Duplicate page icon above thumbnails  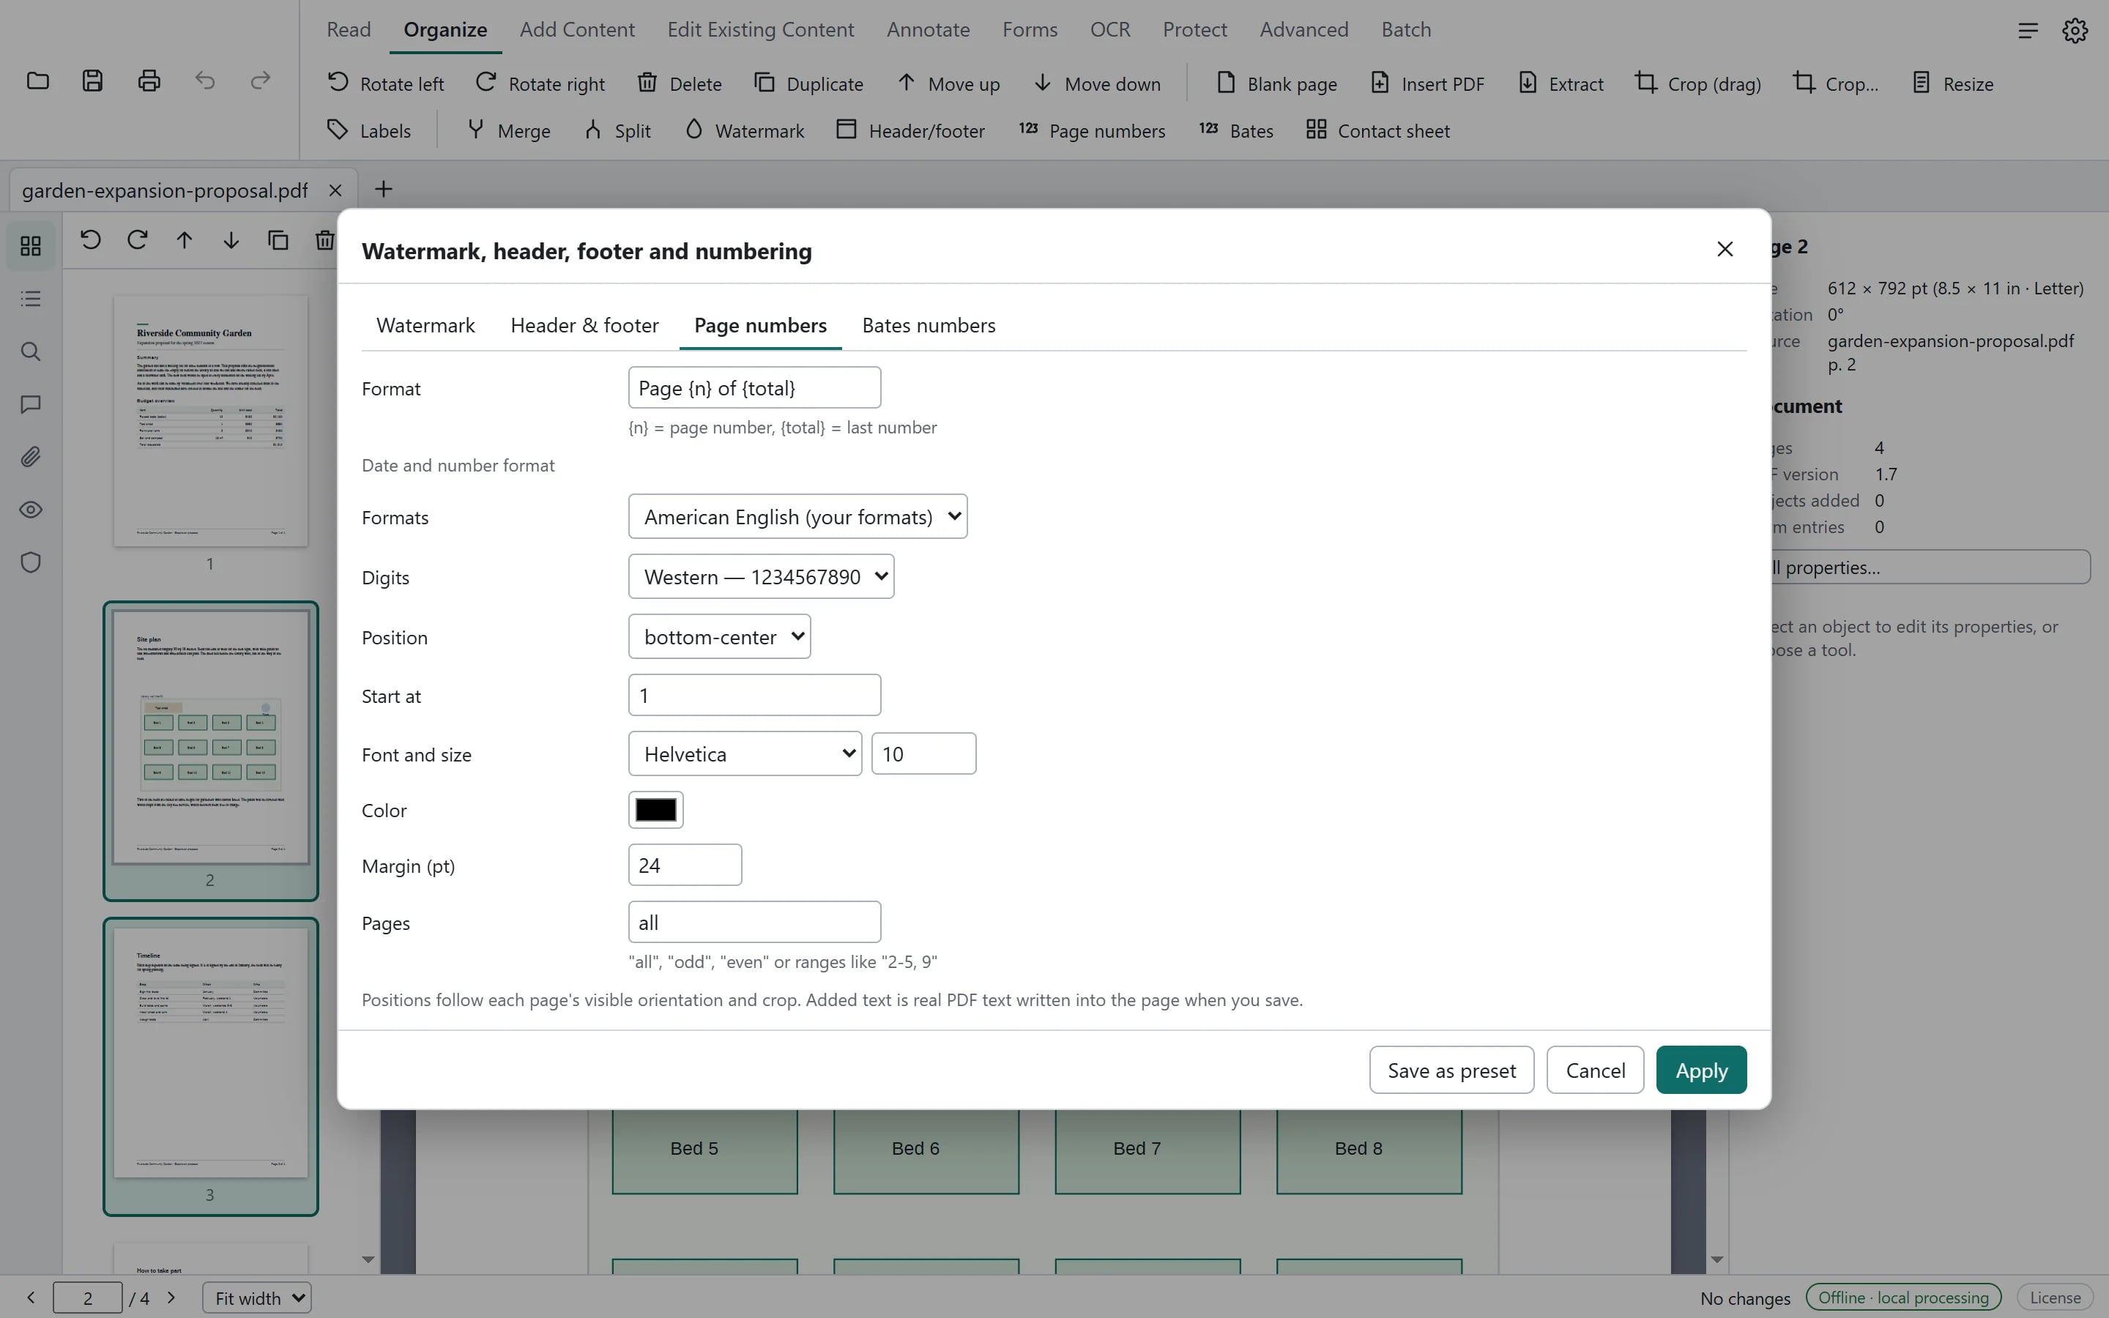pyautogui.click(x=278, y=239)
